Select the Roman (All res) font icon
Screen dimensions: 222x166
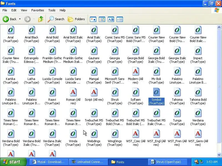point(73,92)
